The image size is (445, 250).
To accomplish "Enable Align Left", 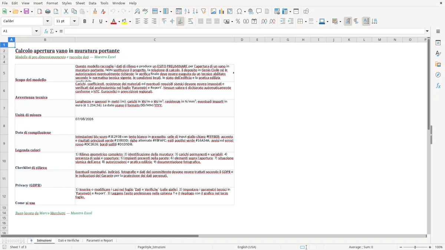I will click(138, 21).
